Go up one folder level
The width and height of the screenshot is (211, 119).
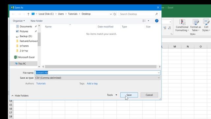coord(28,14)
